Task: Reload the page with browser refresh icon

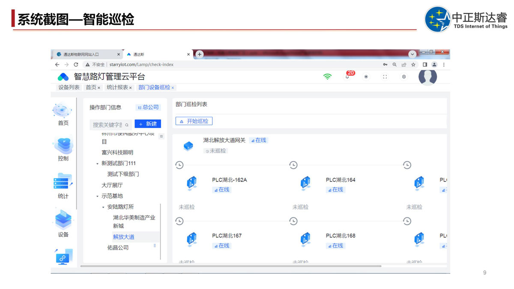Action: point(76,65)
